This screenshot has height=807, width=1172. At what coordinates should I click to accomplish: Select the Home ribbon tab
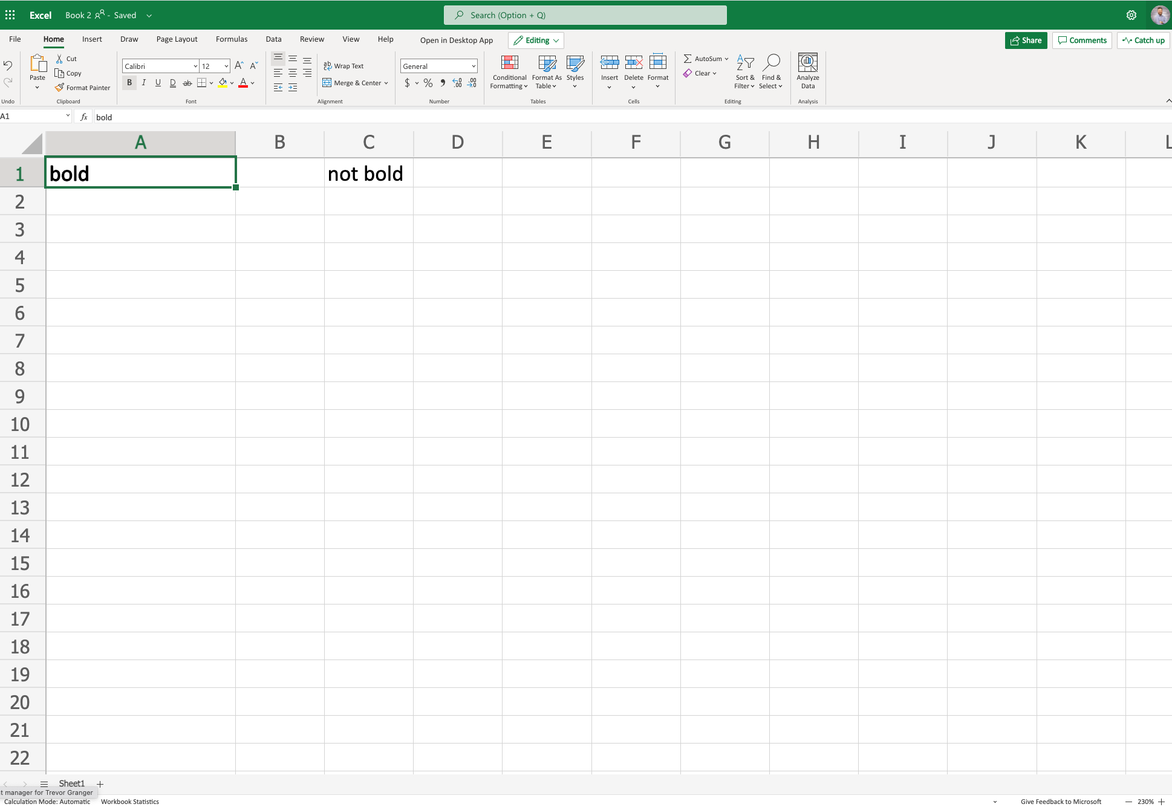point(53,38)
